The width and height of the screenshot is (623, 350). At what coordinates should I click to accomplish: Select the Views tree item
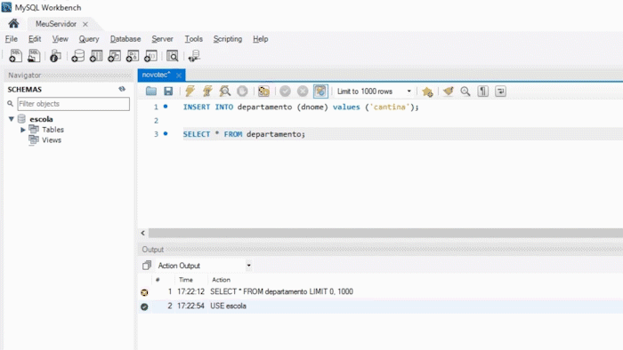(x=52, y=140)
